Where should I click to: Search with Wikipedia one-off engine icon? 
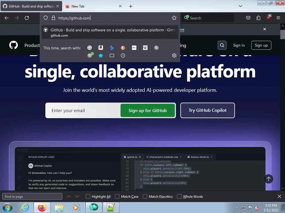click(145, 48)
